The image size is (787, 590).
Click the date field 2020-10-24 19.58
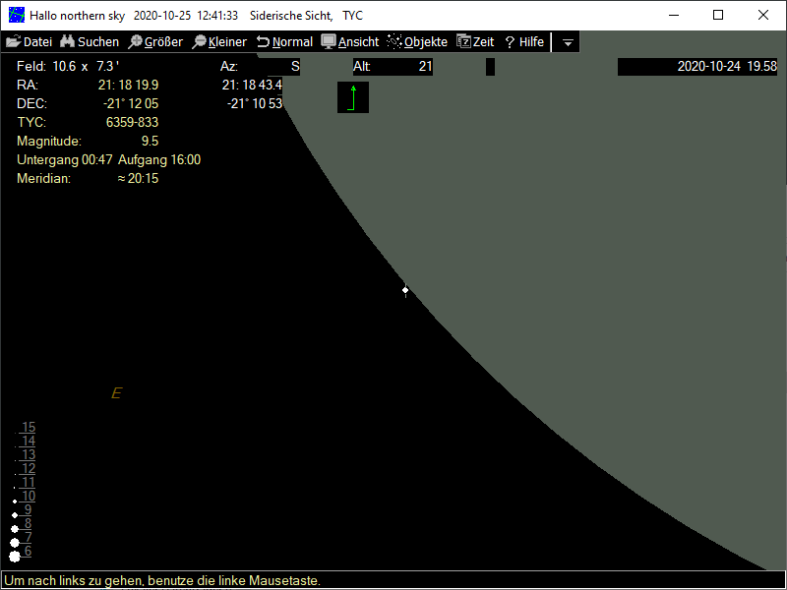697,67
